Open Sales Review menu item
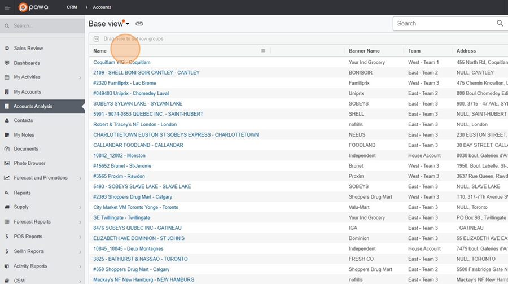508x284 pixels. [x=29, y=48]
